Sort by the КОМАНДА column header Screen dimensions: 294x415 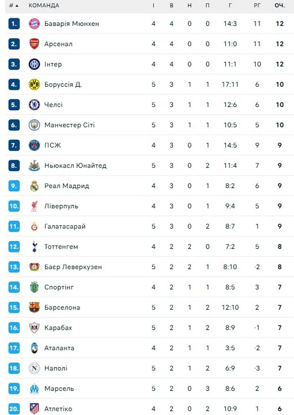pos(44,5)
